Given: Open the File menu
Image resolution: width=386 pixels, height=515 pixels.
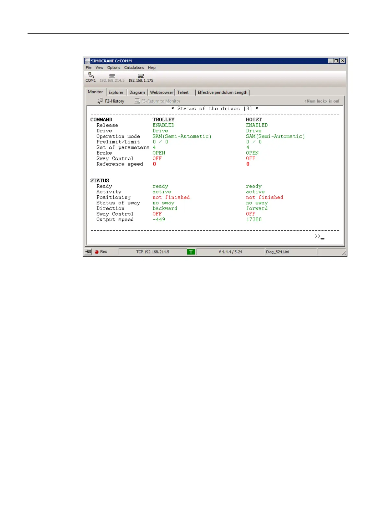Looking at the screenshot, I should [88, 68].
